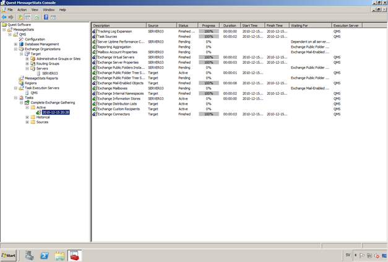Sort by Execution Server column header

[x=347, y=25]
